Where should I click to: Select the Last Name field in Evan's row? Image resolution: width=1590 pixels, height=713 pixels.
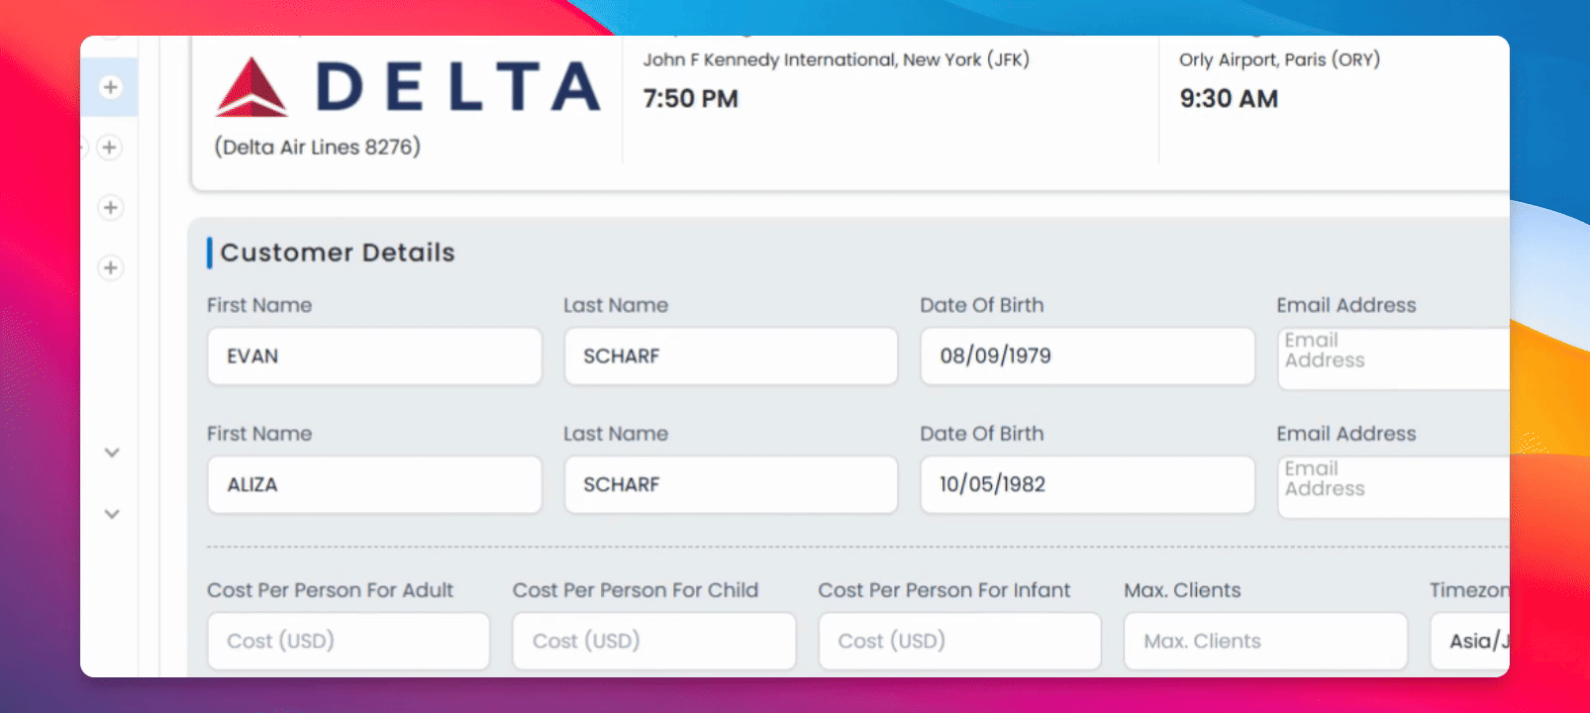(731, 356)
